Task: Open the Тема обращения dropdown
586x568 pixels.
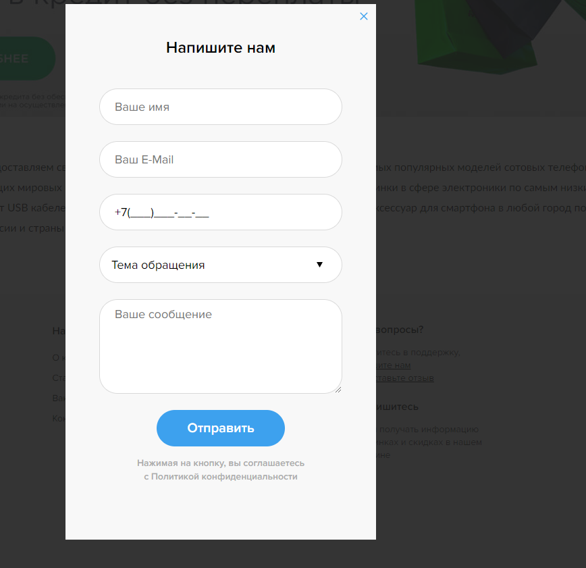Action: (x=221, y=265)
